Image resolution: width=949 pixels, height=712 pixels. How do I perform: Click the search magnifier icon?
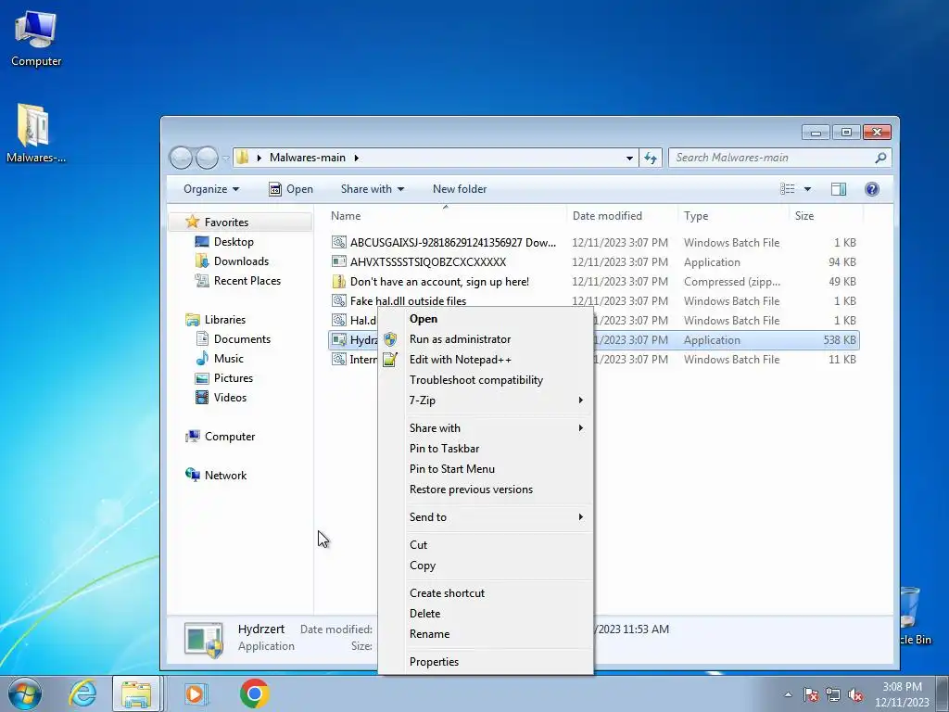tap(880, 158)
